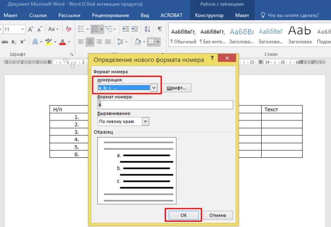Open the Выравнивание alignment dropdown
This screenshot has width=331, height=227.
tap(145, 122)
